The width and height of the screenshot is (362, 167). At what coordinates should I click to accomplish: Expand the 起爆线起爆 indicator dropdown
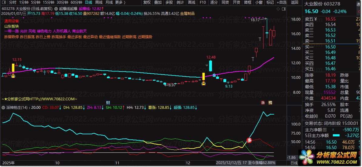(x=56, y=8)
